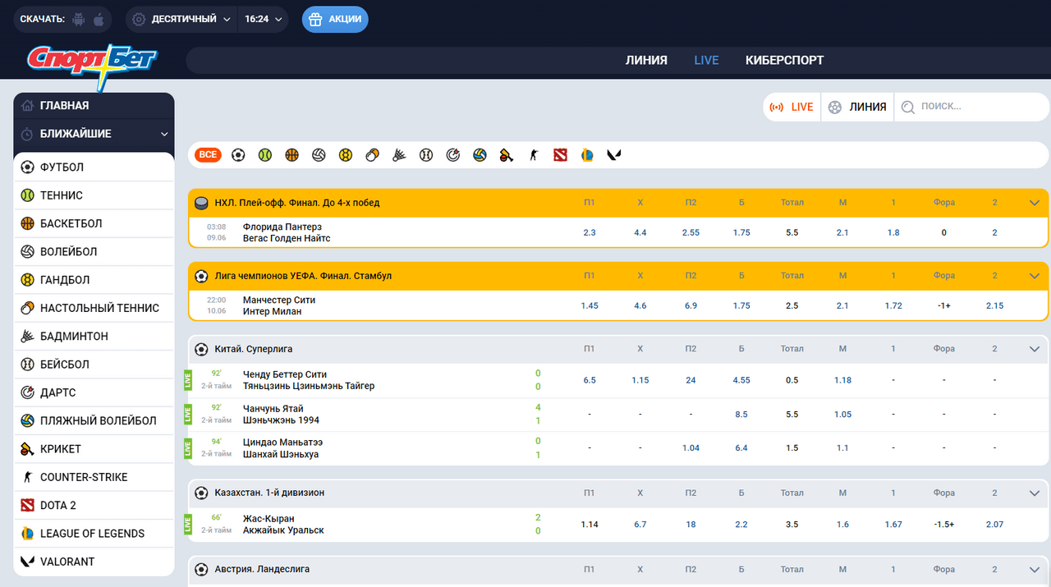Switch to ЛИНИЯ filter next to search
1051x587 pixels.
857,107
